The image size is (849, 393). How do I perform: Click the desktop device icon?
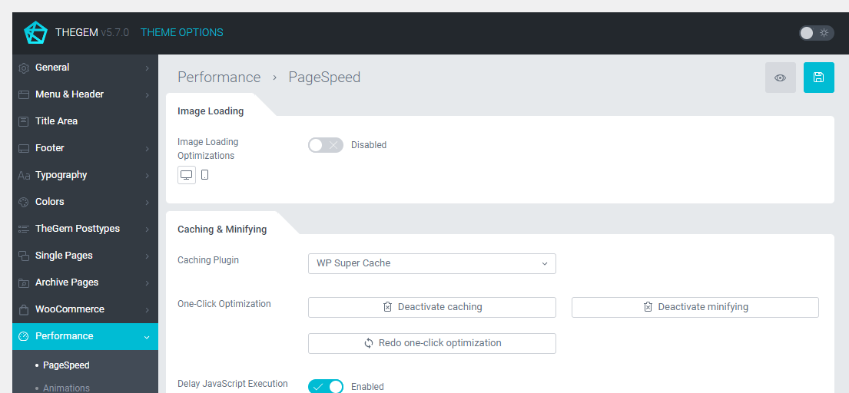pyautogui.click(x=186, y=175)
